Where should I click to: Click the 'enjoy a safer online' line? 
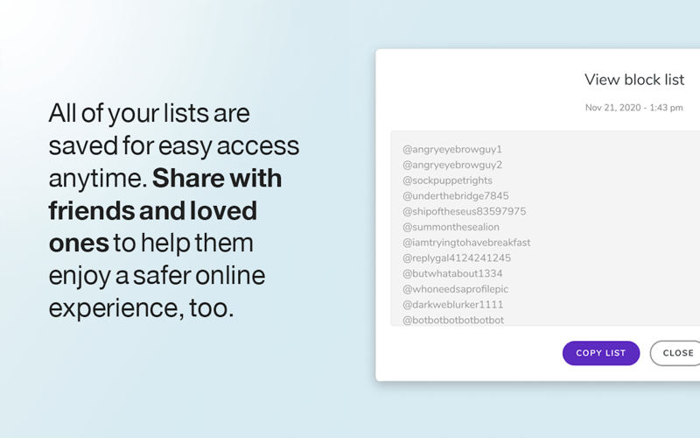point(157,276)
